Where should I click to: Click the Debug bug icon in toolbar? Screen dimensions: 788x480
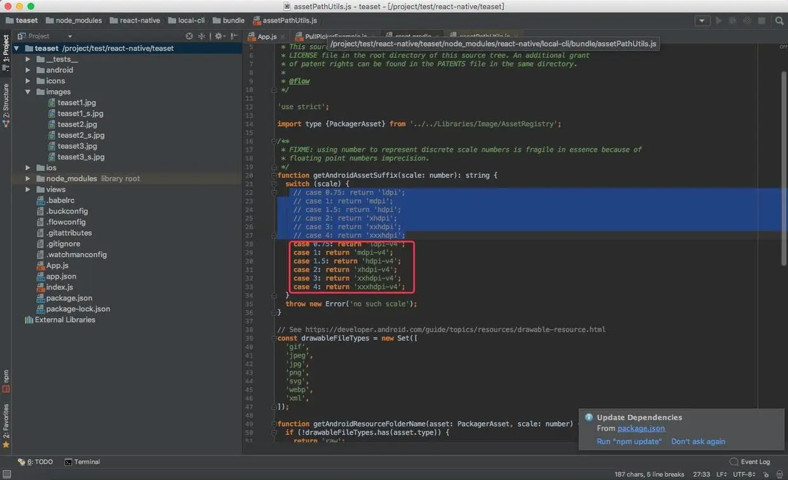pyautogui.click(x=733, y=20)
